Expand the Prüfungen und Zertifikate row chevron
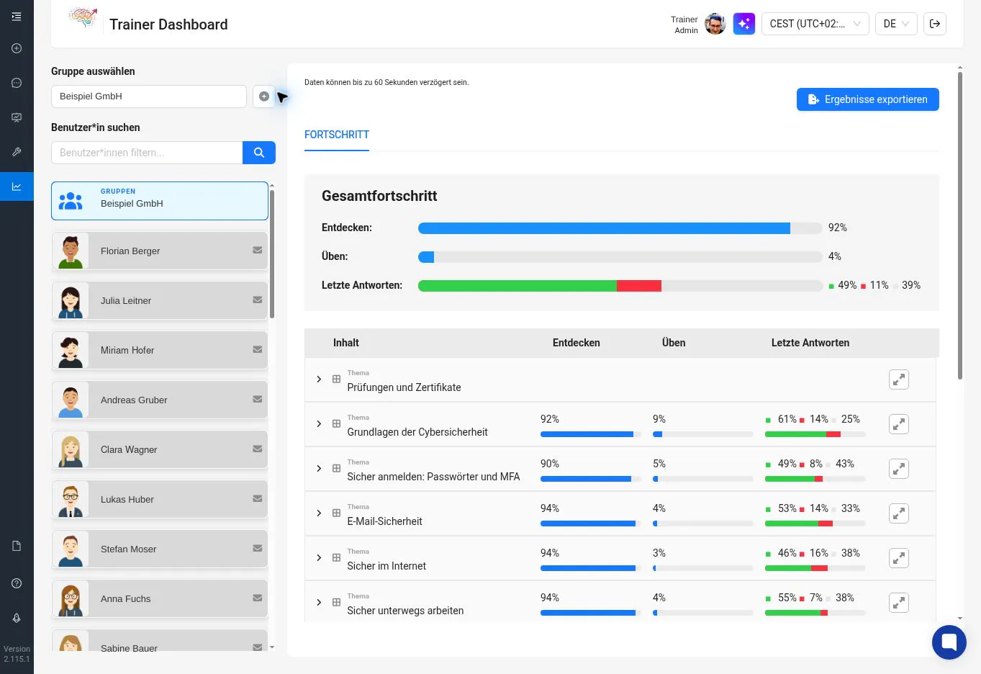 pos(319,379)
